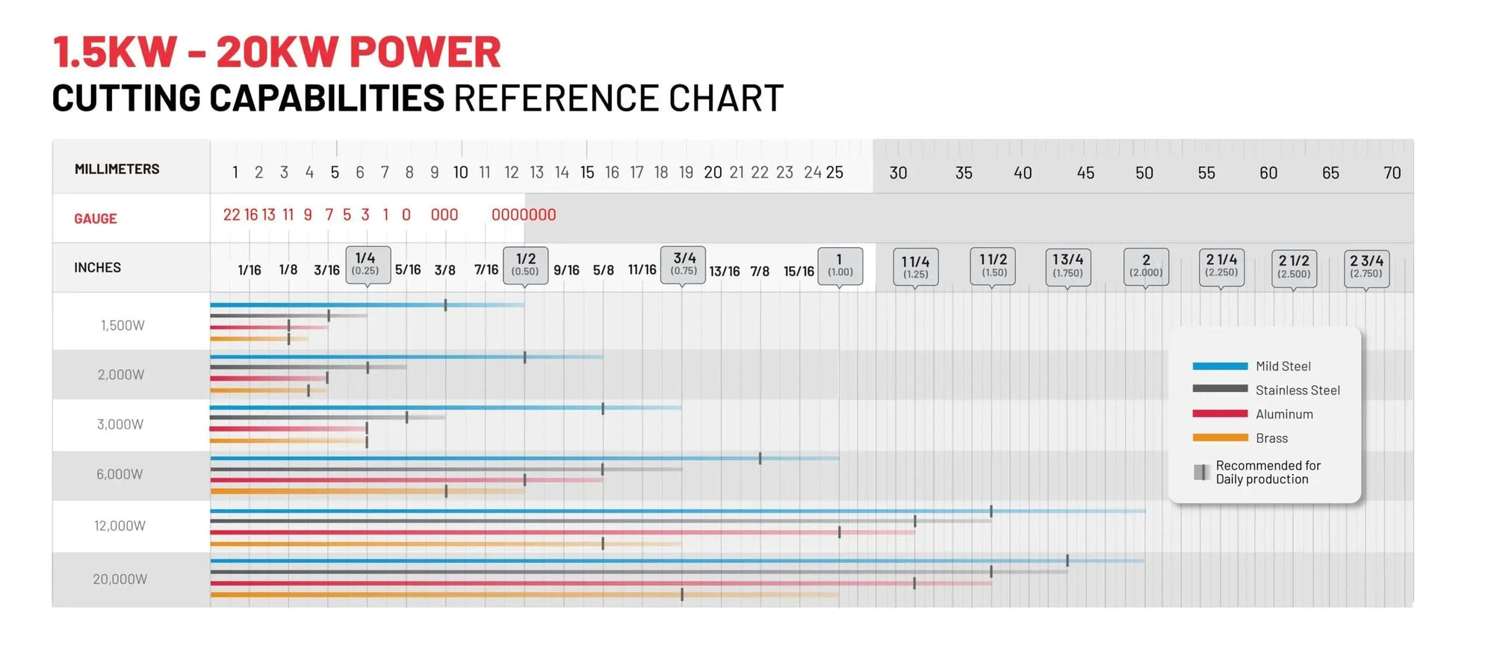Choose the 2 (2.000) inch badge

(1146, 267)
